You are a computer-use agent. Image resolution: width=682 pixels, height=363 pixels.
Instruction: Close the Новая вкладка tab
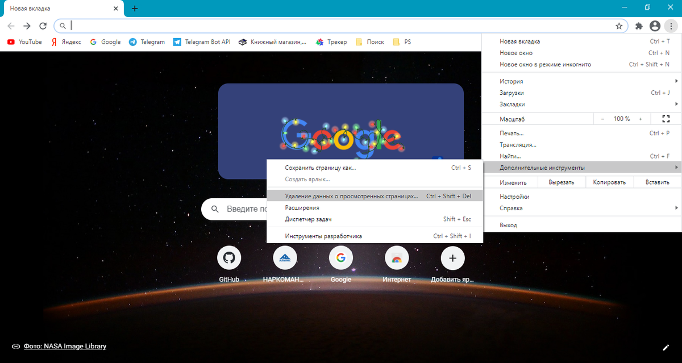point(117,9)
